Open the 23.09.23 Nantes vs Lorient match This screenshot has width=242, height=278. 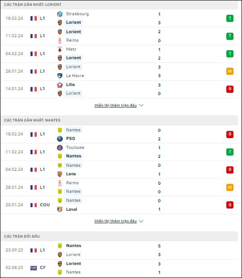pos(119,250)
